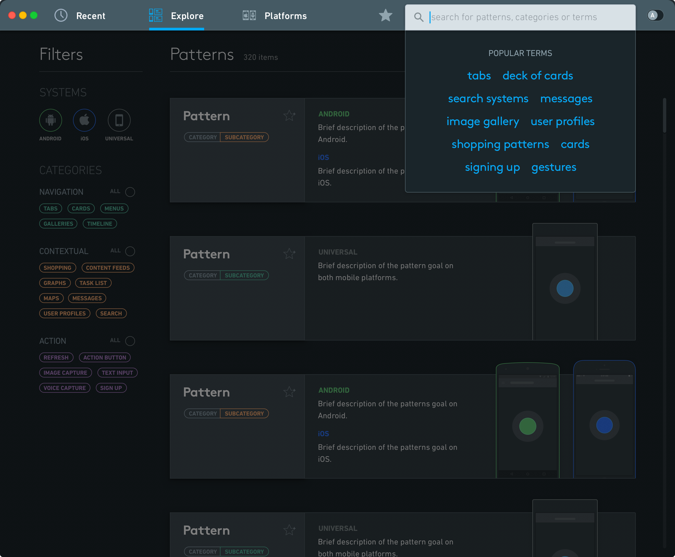Toggle ALL selector for ACTION category

point(130,340)
